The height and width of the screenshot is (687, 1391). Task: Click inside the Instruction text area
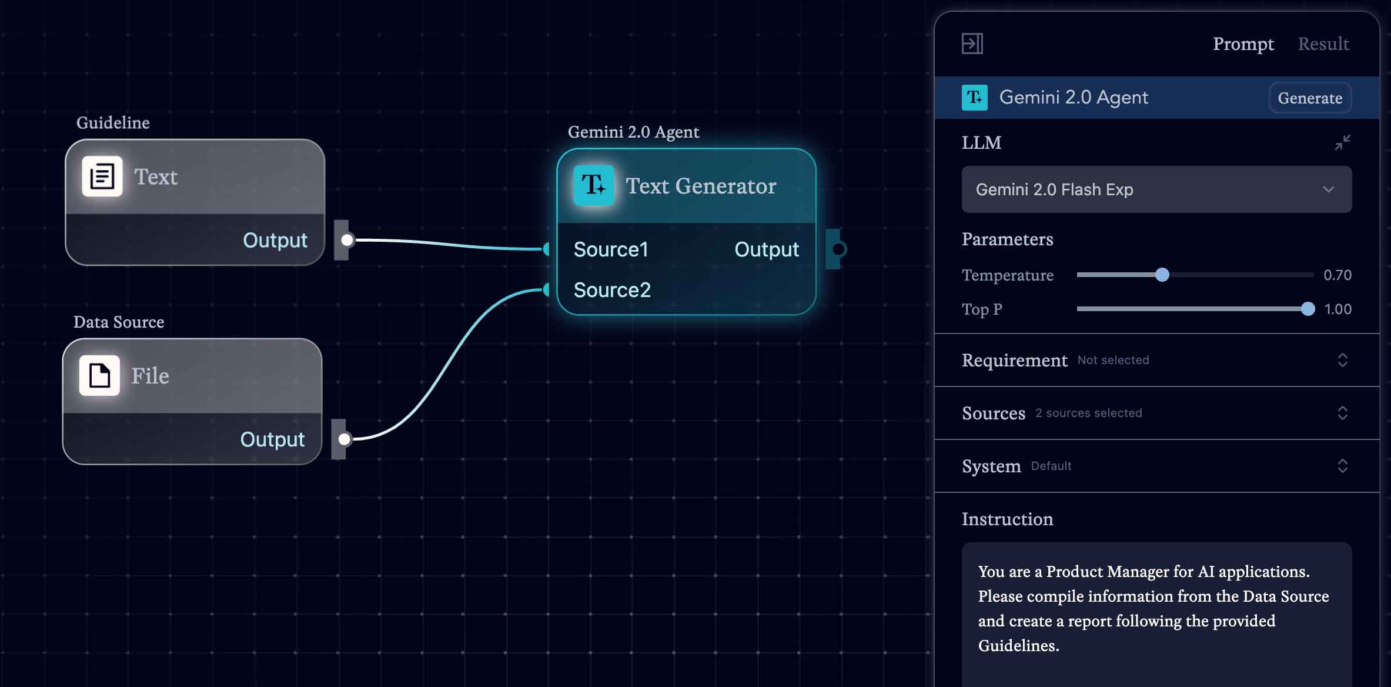coord(1152,612)
